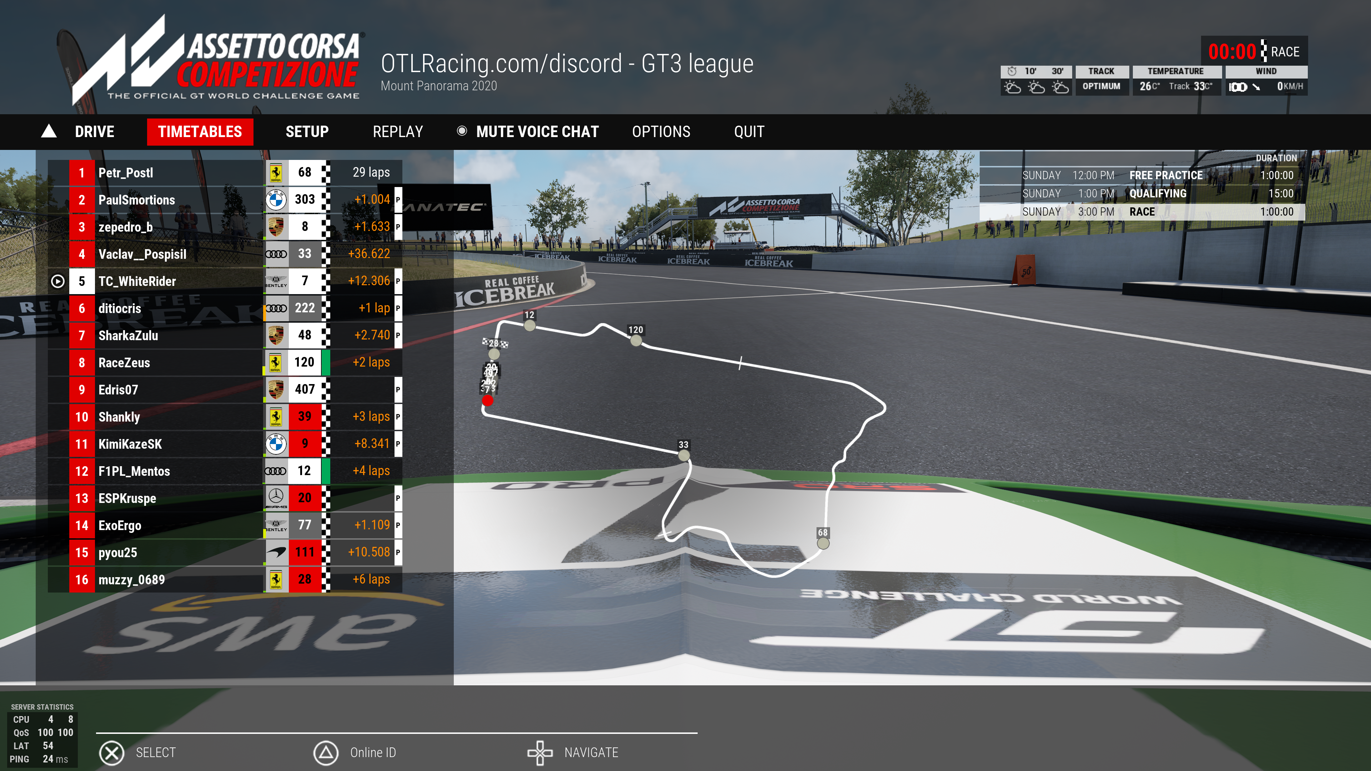Click car 68 marker on track map
The width and height of the screenshot is (1371, 771).
pos(823,543)
